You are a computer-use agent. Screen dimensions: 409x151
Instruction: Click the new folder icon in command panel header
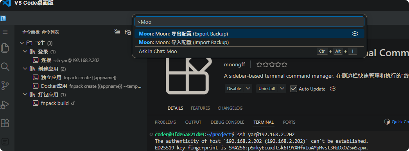[x=128, y=32]
